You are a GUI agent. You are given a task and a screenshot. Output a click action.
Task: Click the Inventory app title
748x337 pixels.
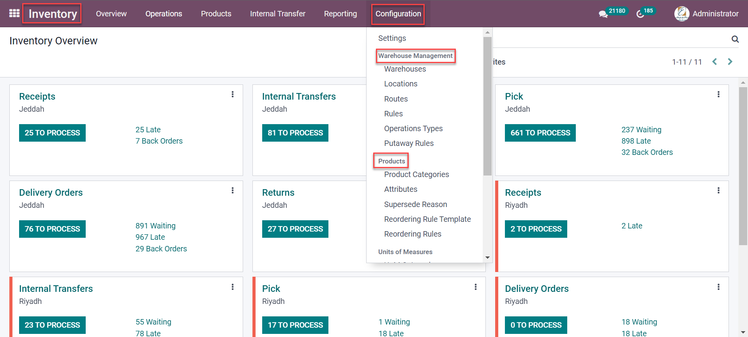tap(53, 14)
